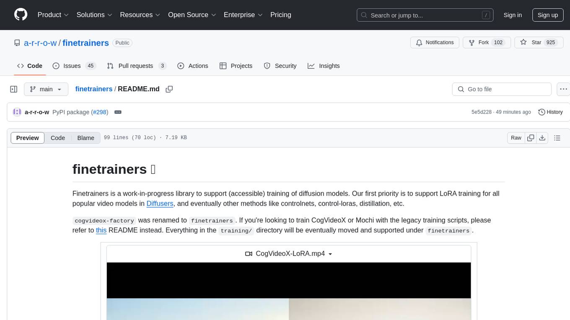570x320 pixels.
Task: Click the finetrainers README heading
Action: point(114,169)
